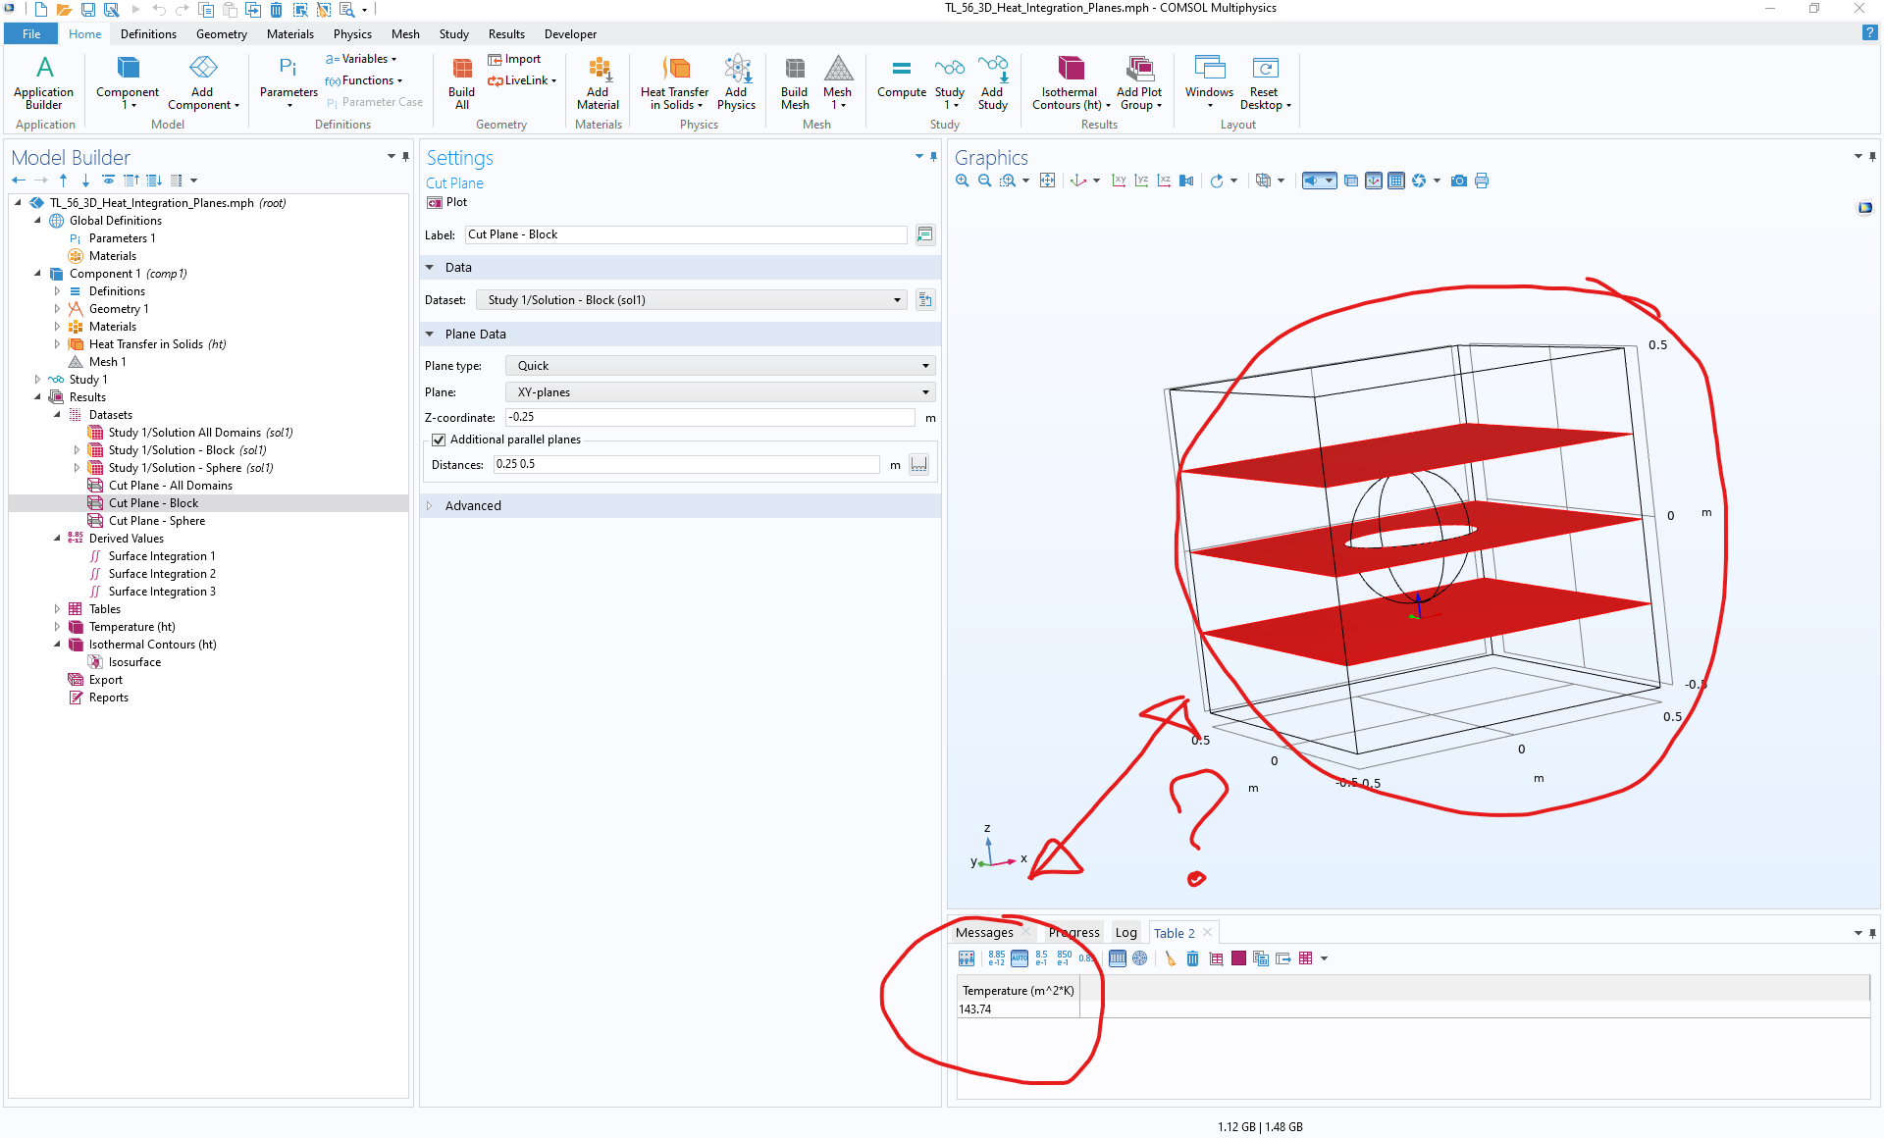Toggle the Additional parallel planes checkbox

[439, 440]
